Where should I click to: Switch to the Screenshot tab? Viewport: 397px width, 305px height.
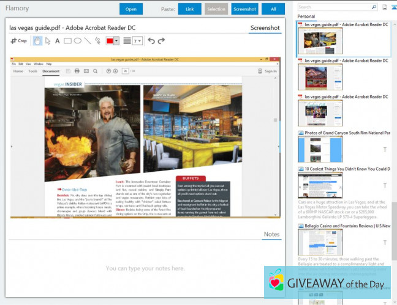pyautogui.click(x=265, y=28)
